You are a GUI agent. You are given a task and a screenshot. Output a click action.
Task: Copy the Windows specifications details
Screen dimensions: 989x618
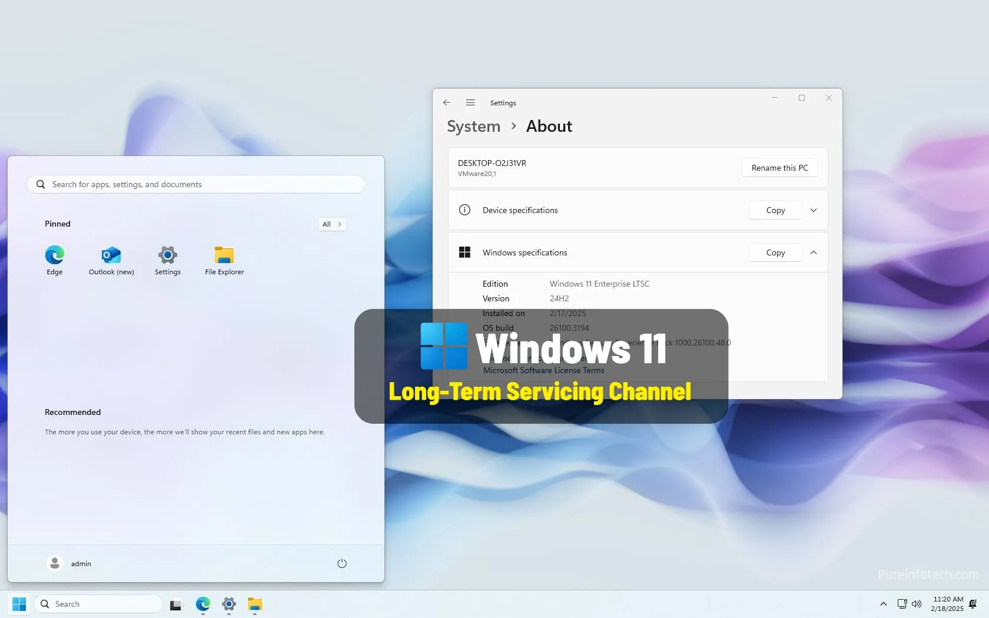pyautogui.click(x=774, y=252)
